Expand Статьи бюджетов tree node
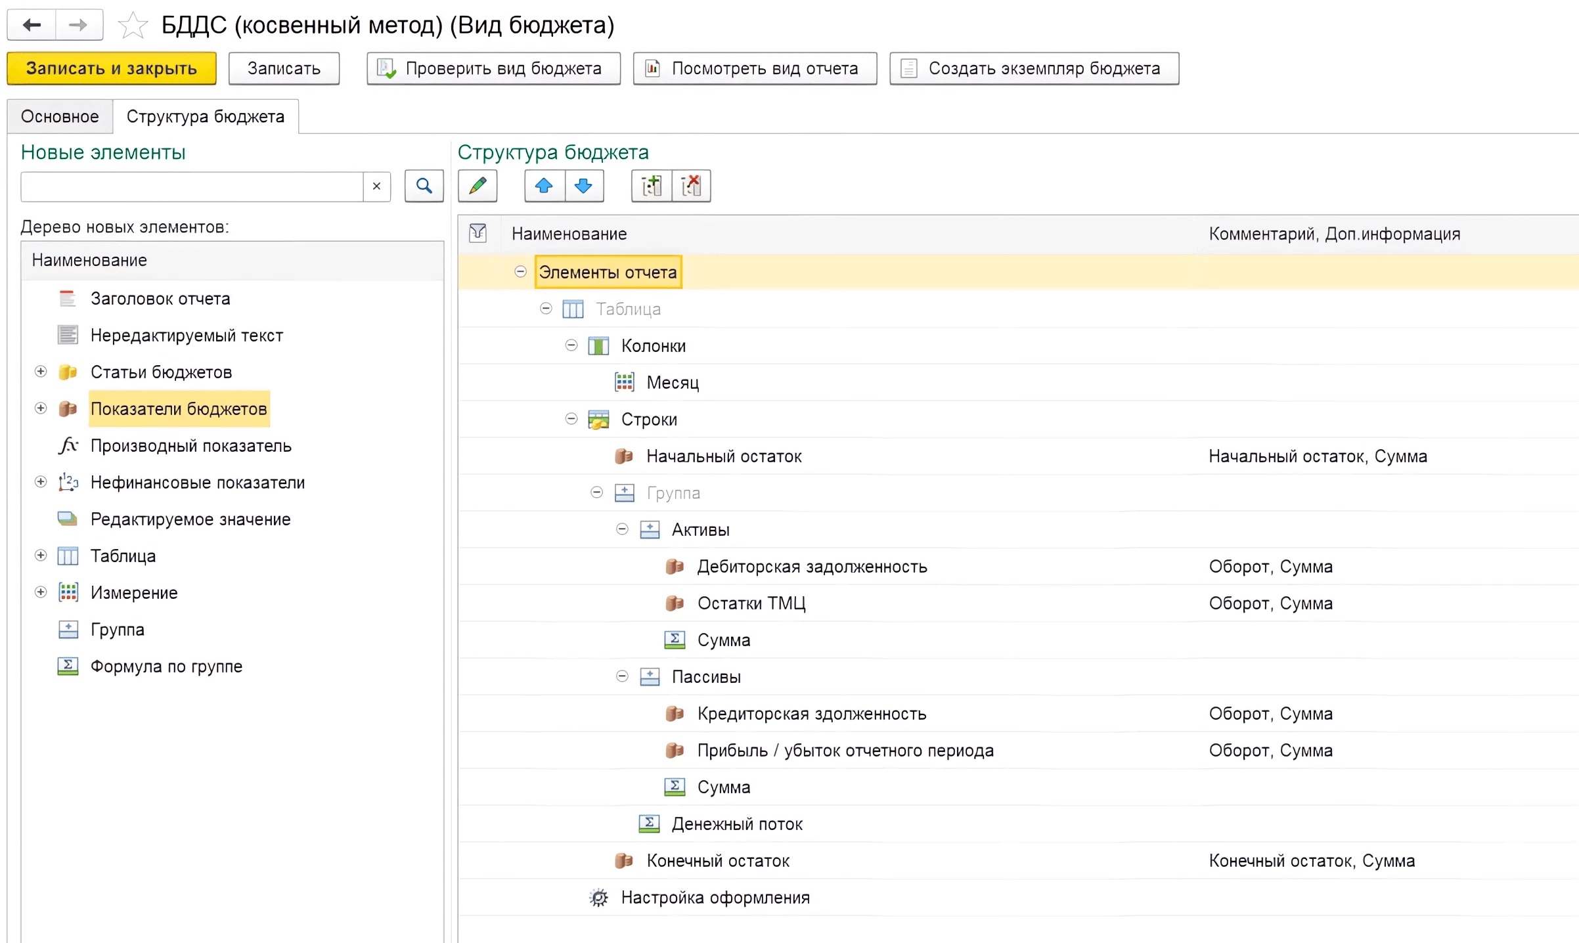The image size is (1579, 943). coord(41,372)
